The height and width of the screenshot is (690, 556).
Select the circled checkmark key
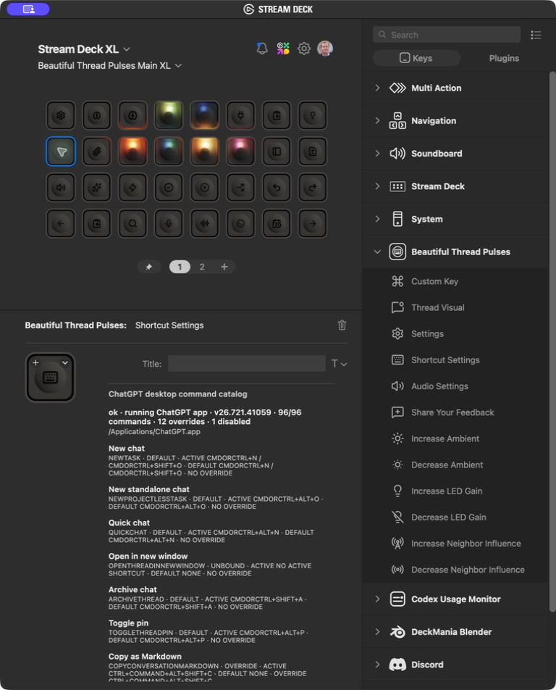tap(169, 188)
